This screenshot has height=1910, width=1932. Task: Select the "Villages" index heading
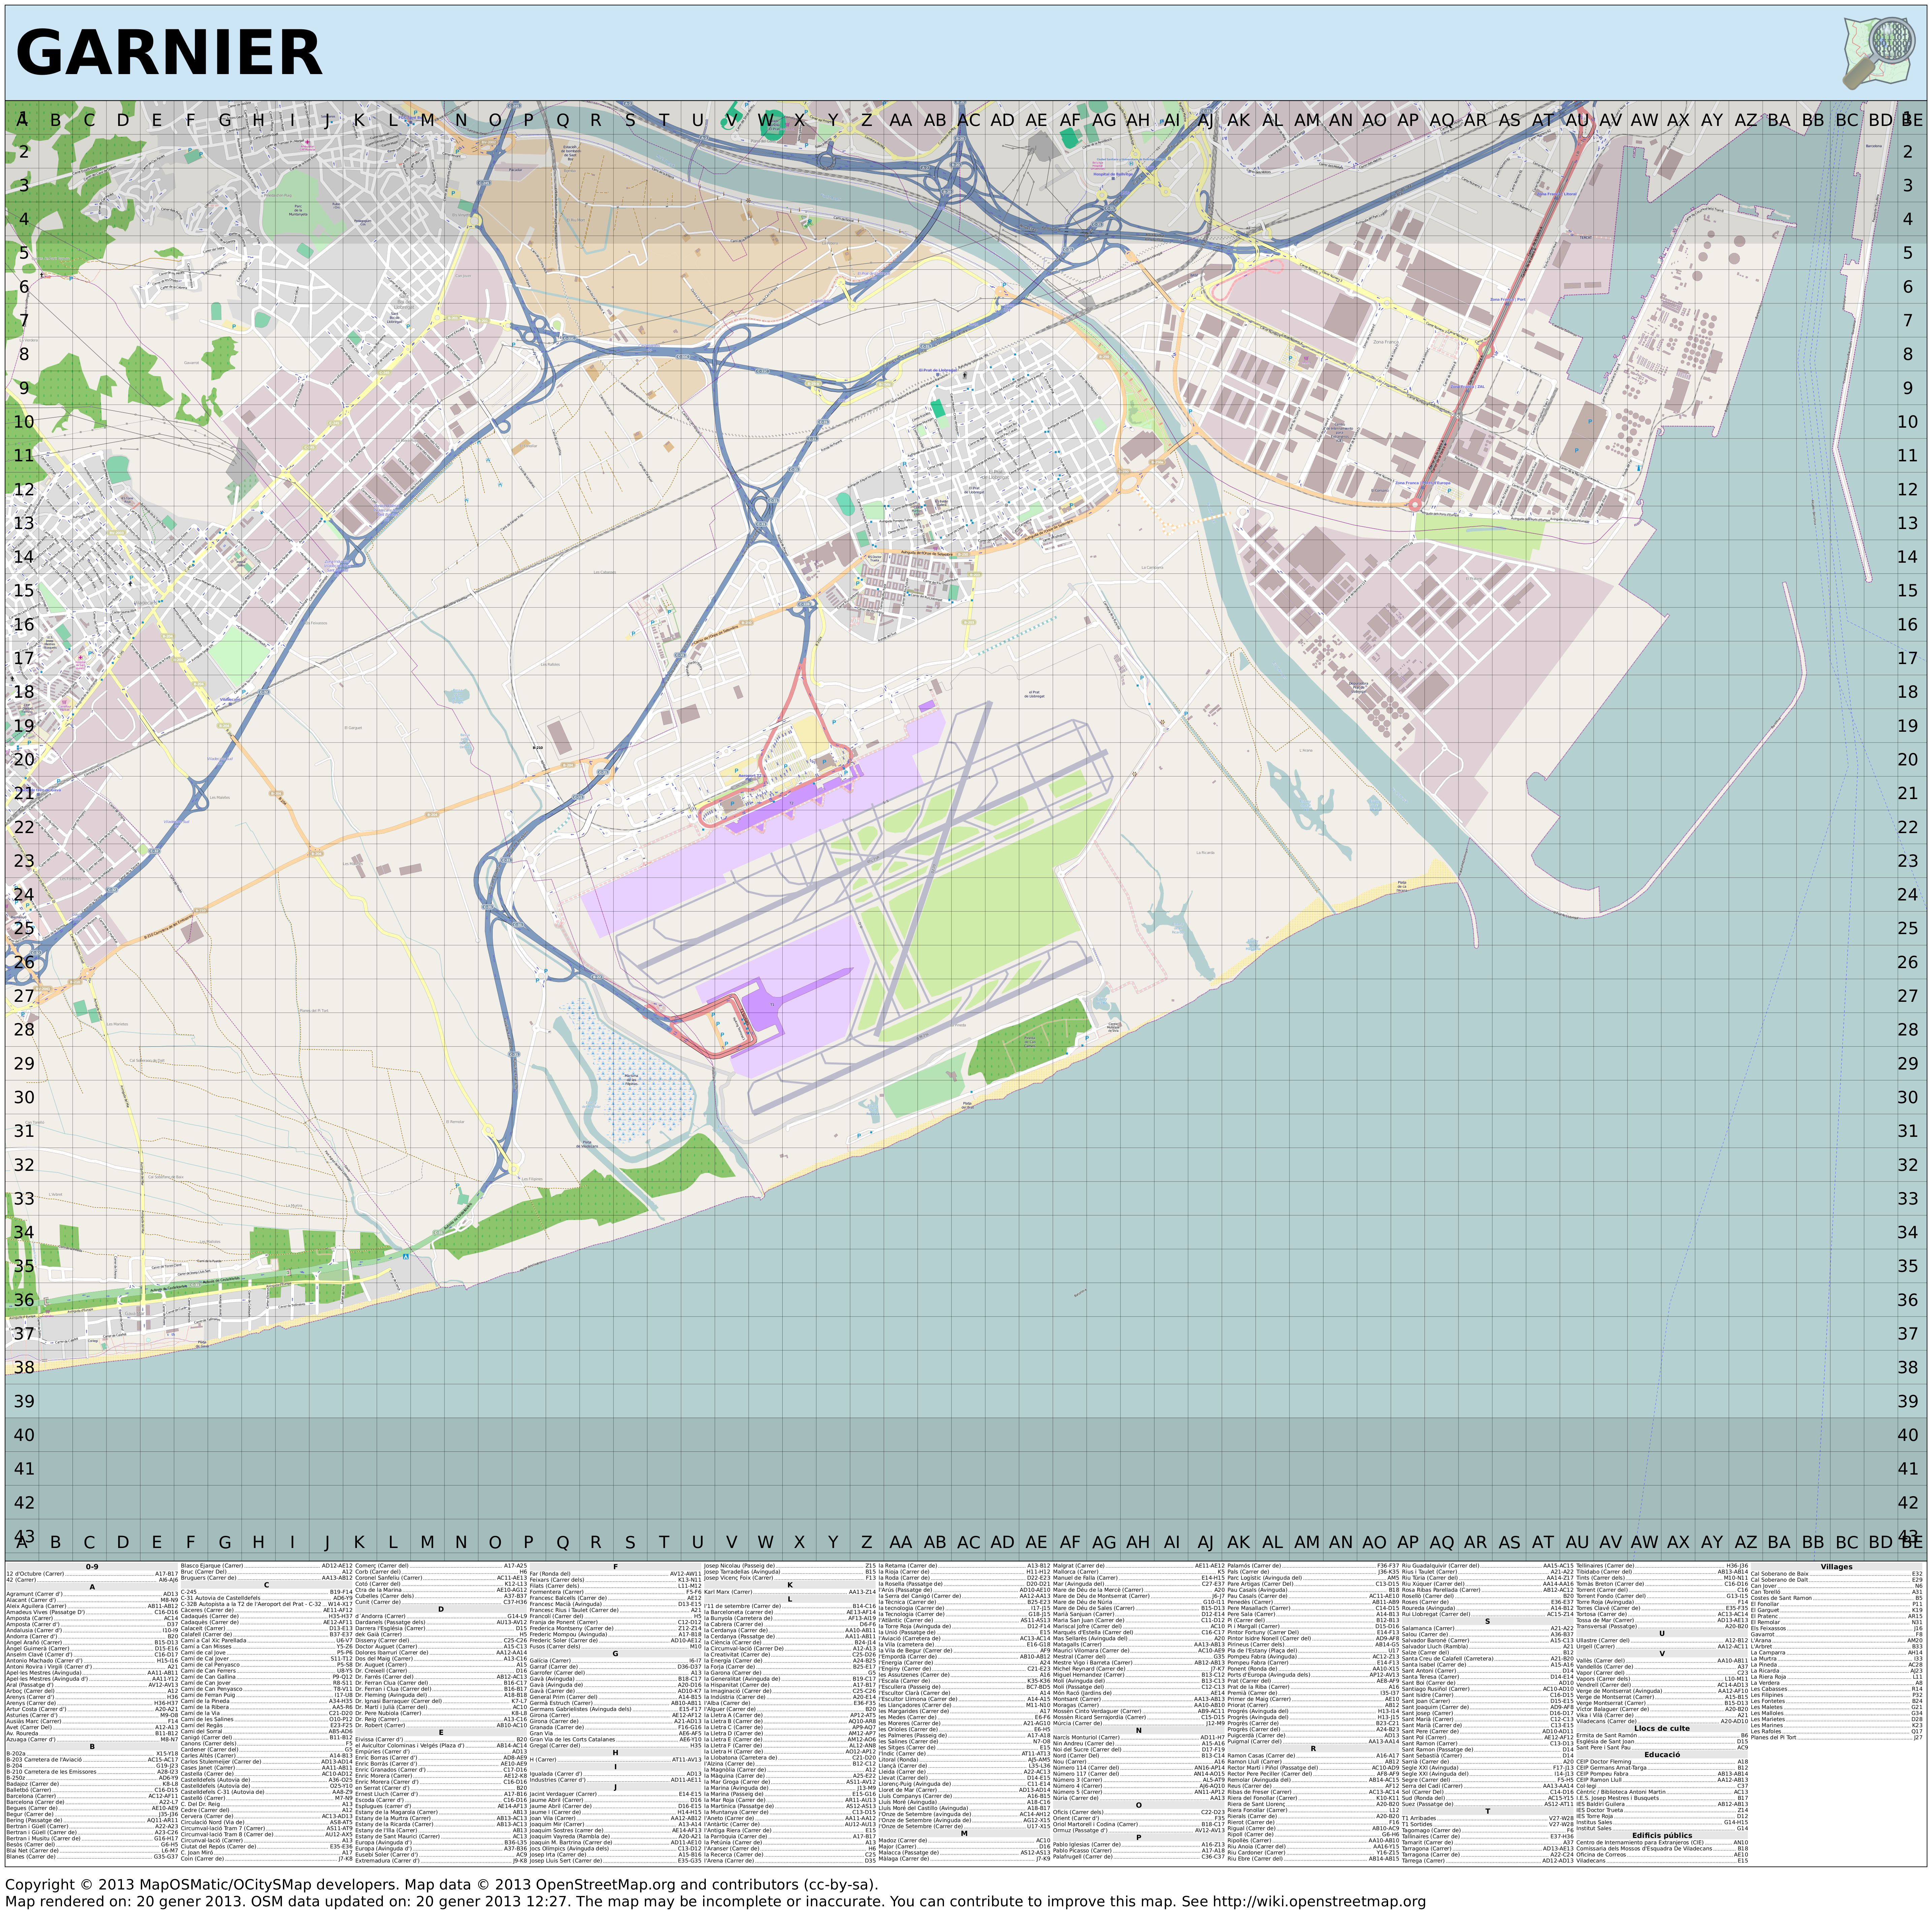1837,1567
